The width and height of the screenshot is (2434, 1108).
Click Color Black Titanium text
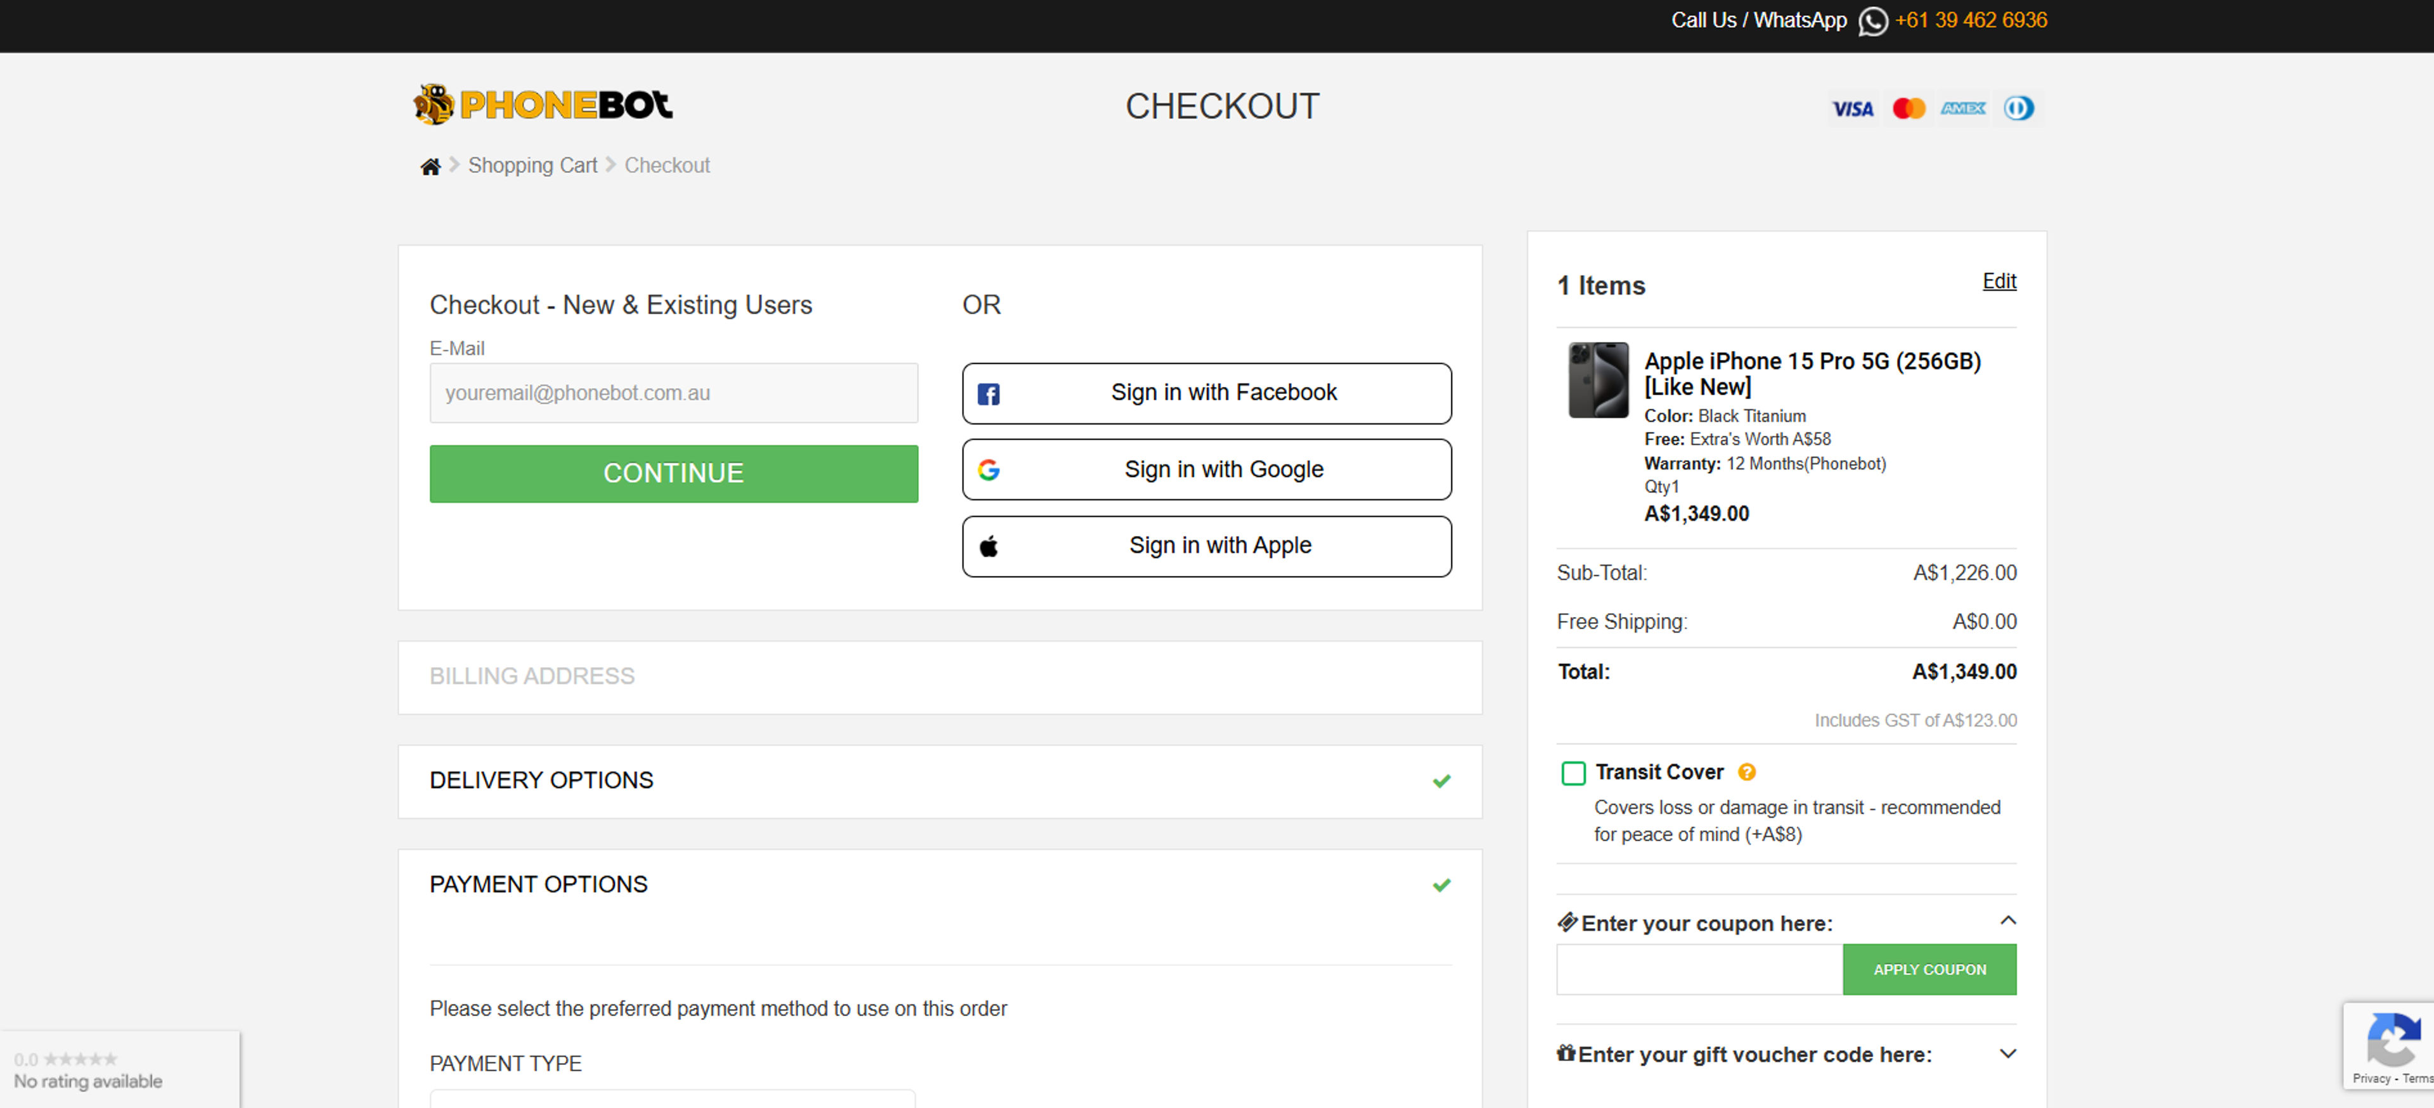click(x=1724, y=417)
